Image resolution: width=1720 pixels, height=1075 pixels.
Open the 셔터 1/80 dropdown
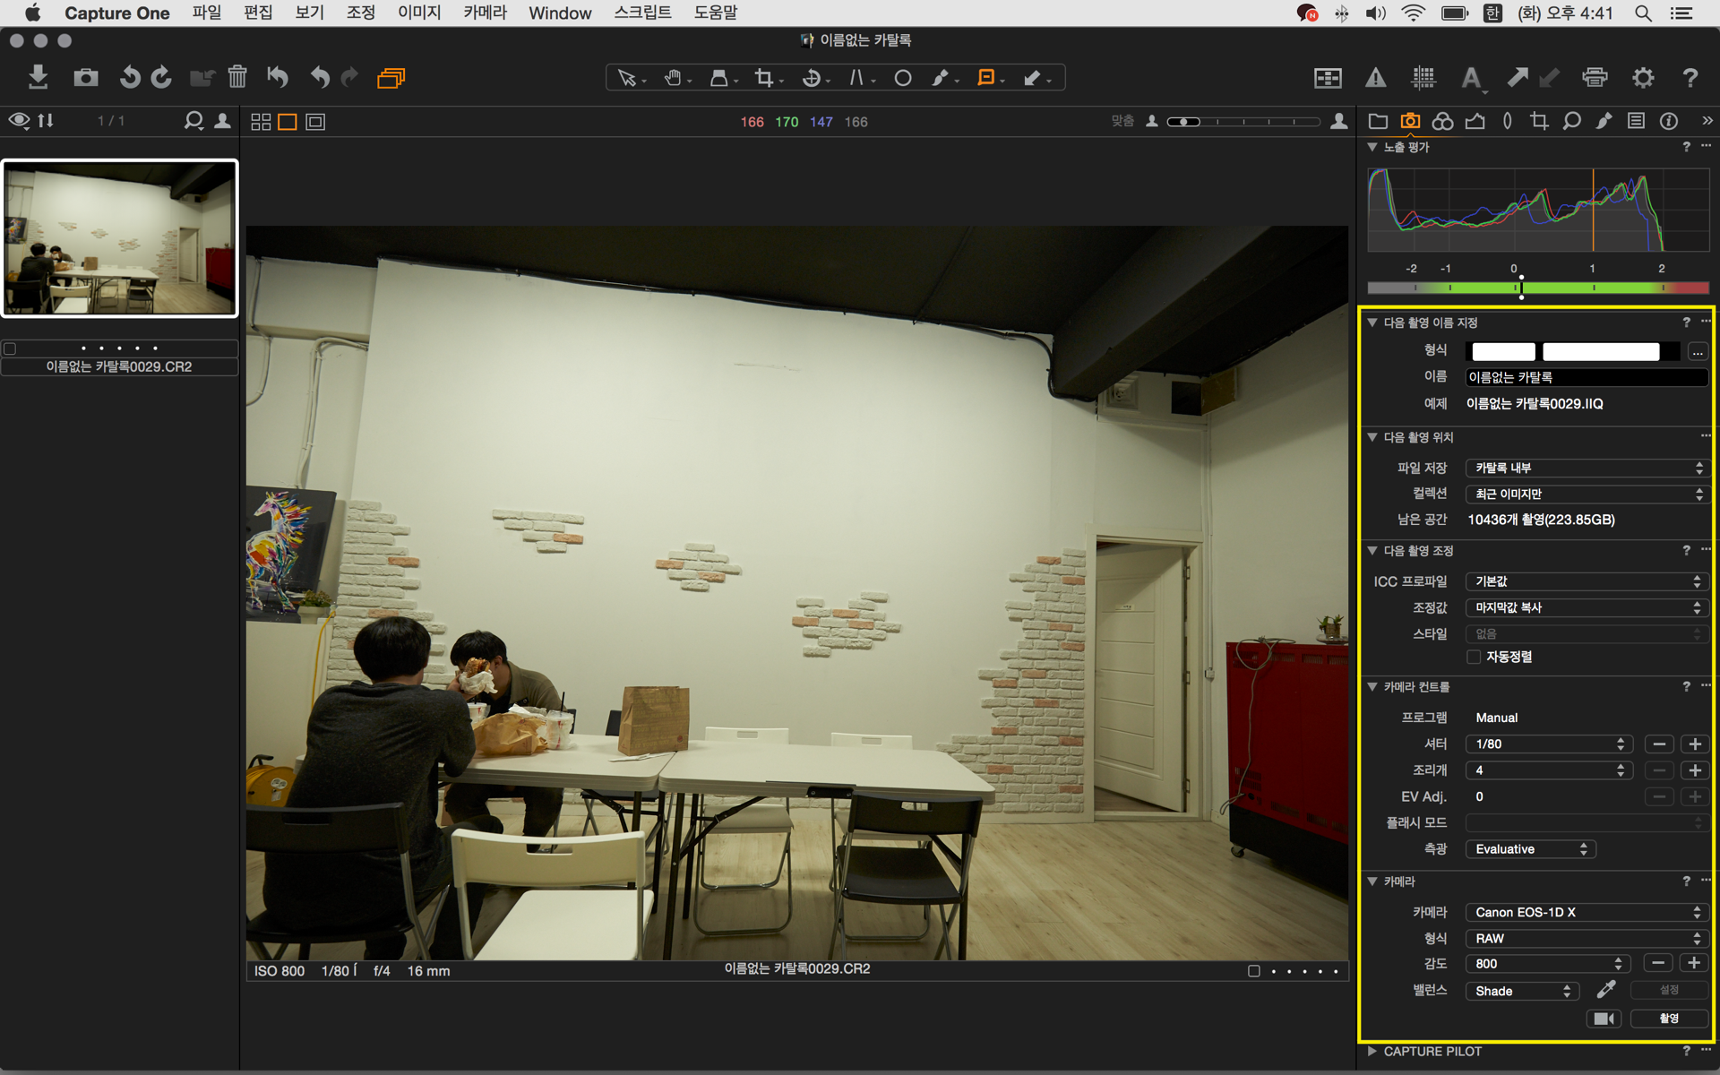[x=1548, y=744]
